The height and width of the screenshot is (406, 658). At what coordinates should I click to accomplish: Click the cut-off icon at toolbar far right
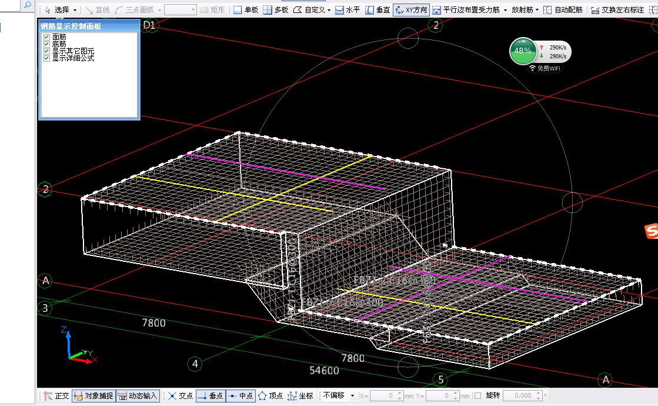click(653, 9)
